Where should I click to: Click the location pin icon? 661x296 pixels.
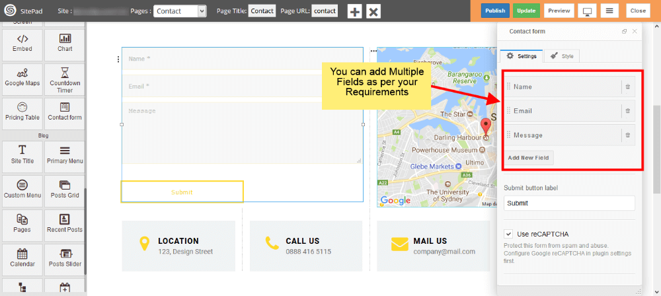click(145, 244)
